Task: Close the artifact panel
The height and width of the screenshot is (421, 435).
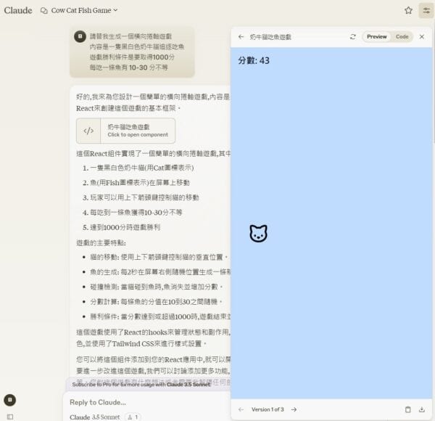Action: tap(422, 36)
